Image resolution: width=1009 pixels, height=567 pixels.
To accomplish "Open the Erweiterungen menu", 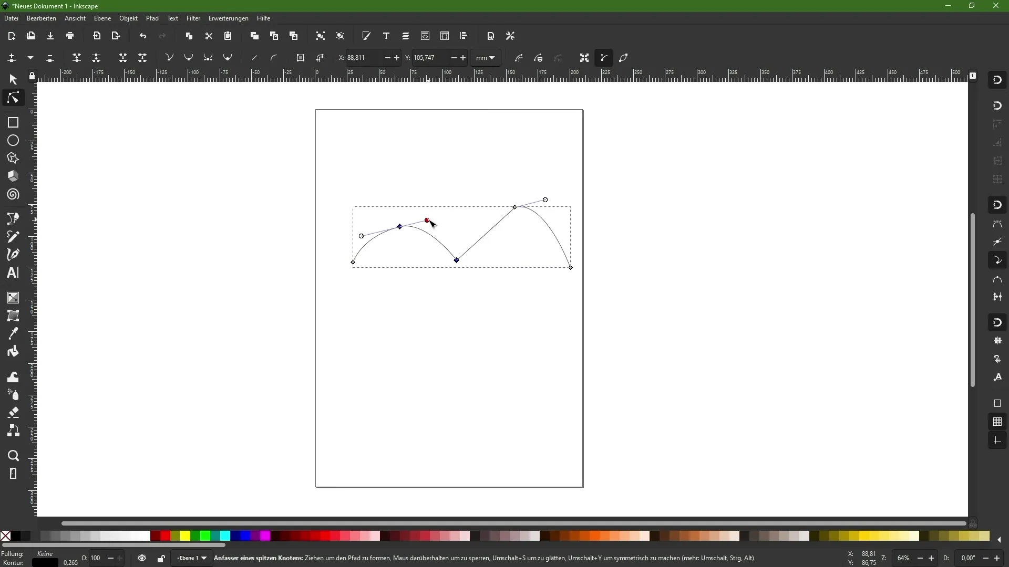I will pos(228,18).
